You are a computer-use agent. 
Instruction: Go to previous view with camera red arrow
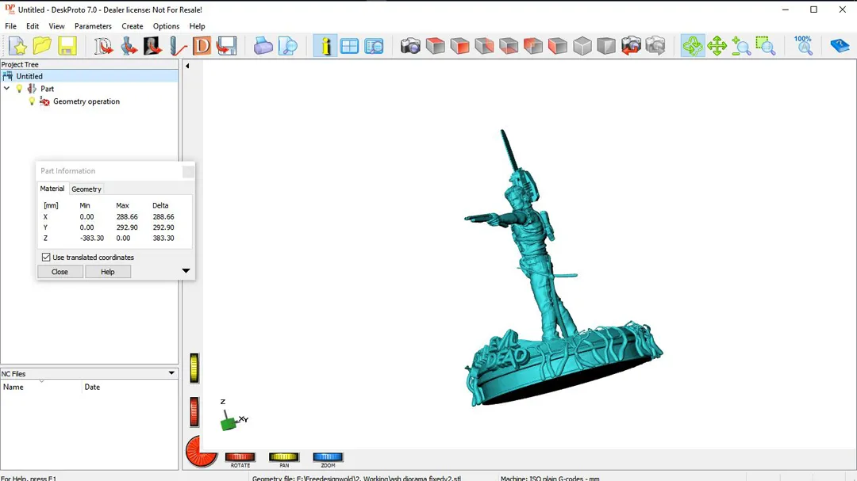[x=631, y=46]
